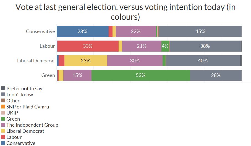Click the 4% green segment in Labour row

(x=165, y=46)
